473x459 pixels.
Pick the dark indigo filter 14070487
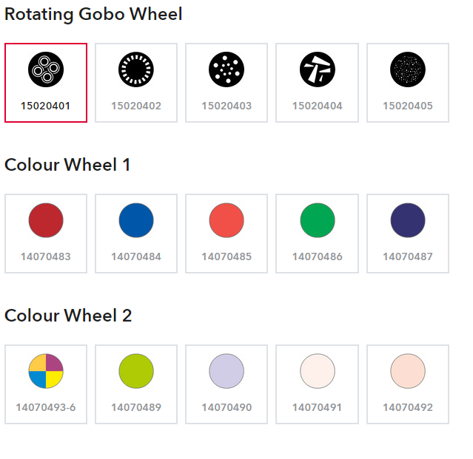[408, 234]
